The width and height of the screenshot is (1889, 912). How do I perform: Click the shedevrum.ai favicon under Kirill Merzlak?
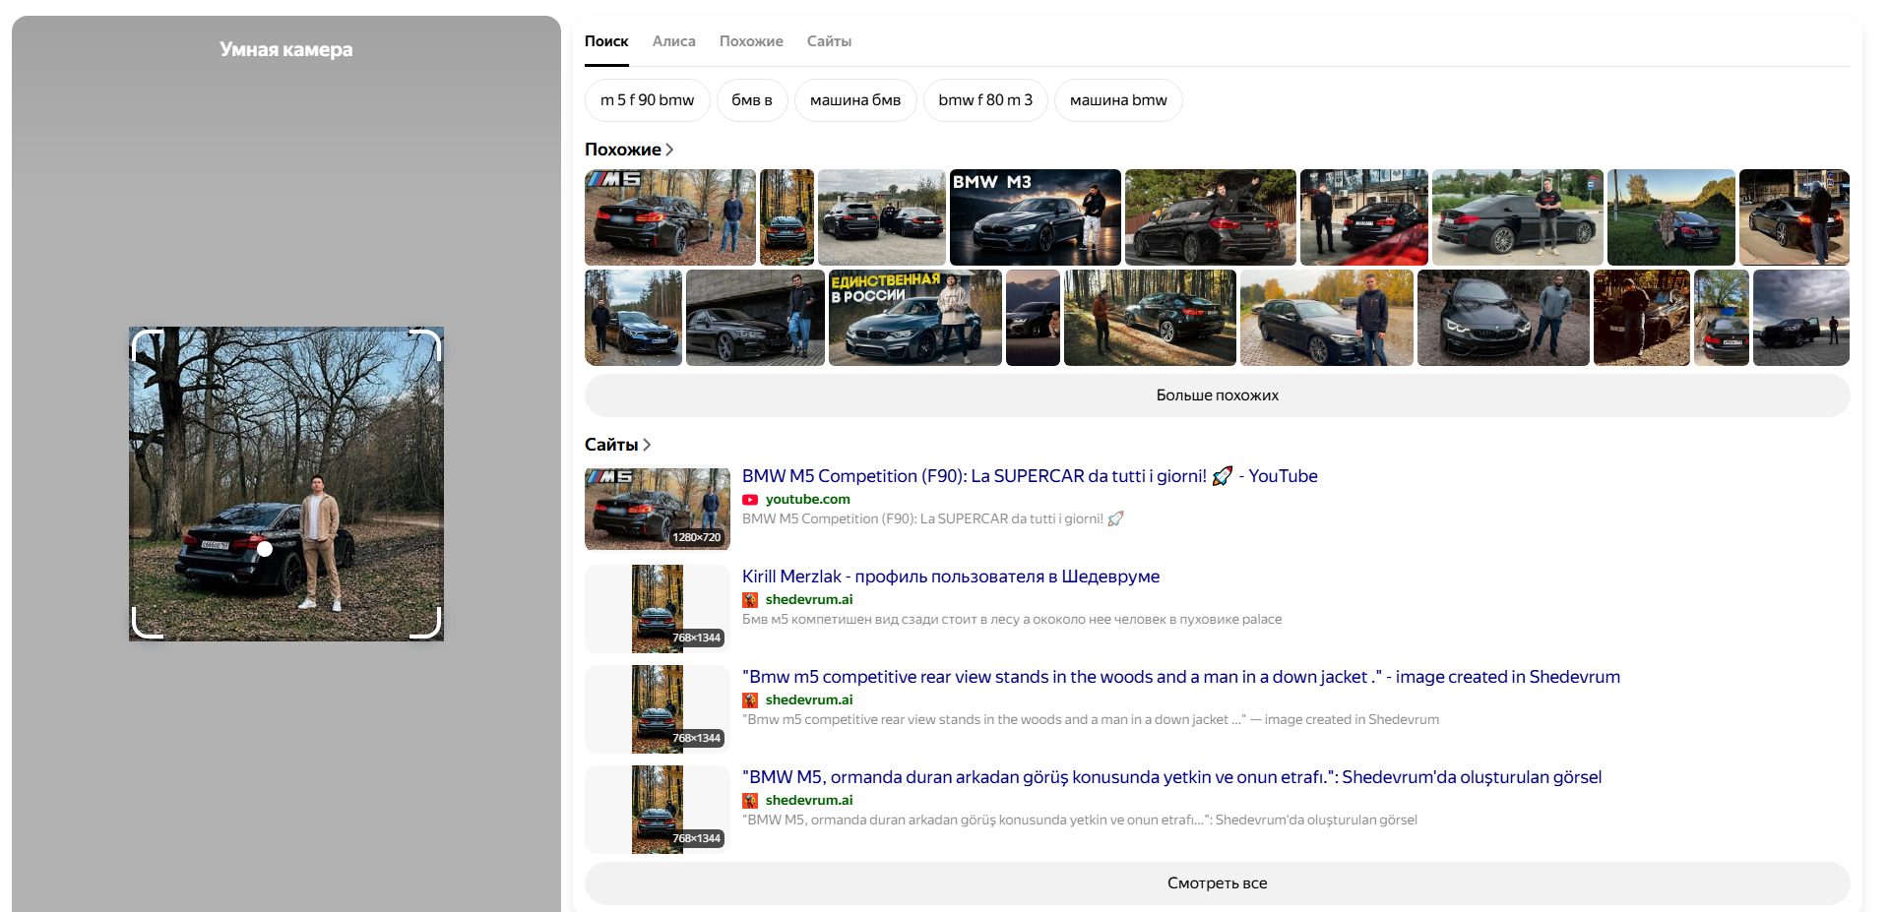click(750, 600)
